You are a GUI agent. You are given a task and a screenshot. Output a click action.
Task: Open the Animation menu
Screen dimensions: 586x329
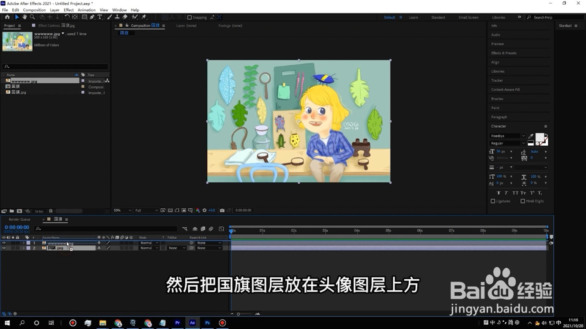[86, 10]
